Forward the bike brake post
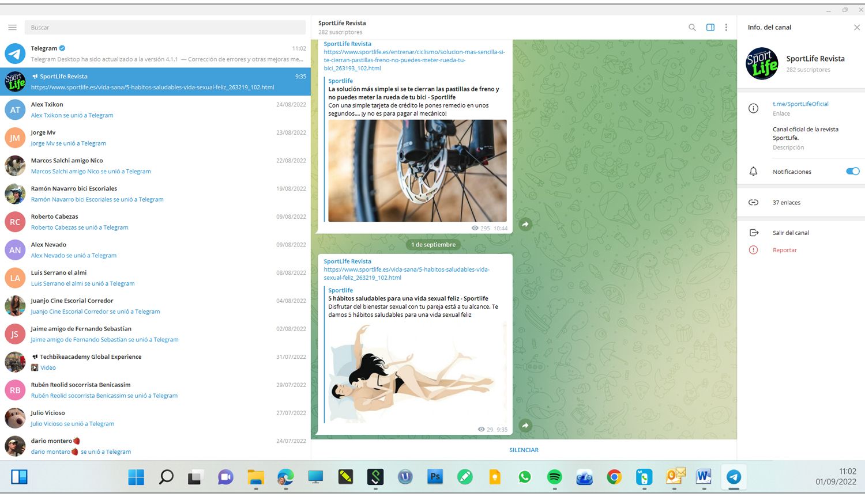The image size is (865, 497). click(x=525, y=224)
